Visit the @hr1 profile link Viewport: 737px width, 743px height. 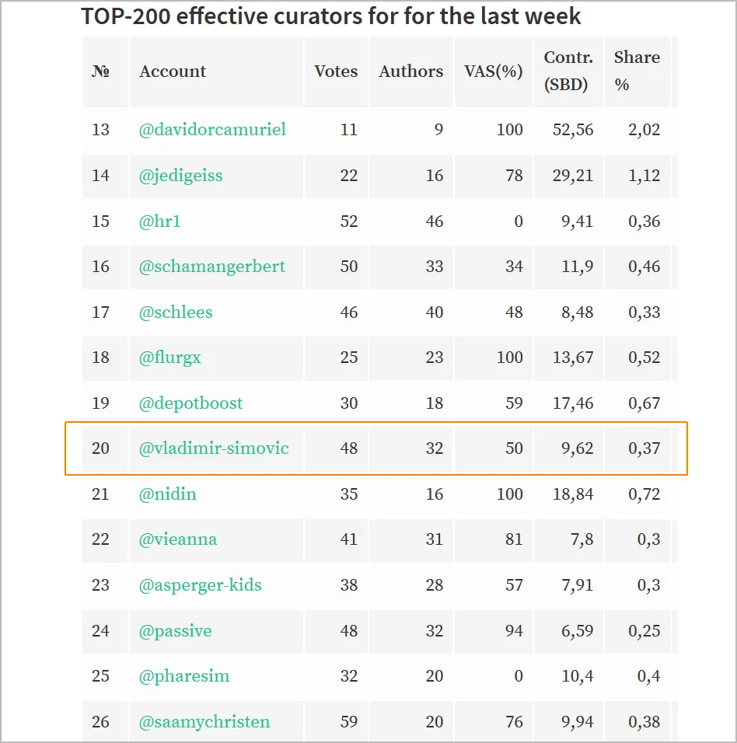point(159,222)
